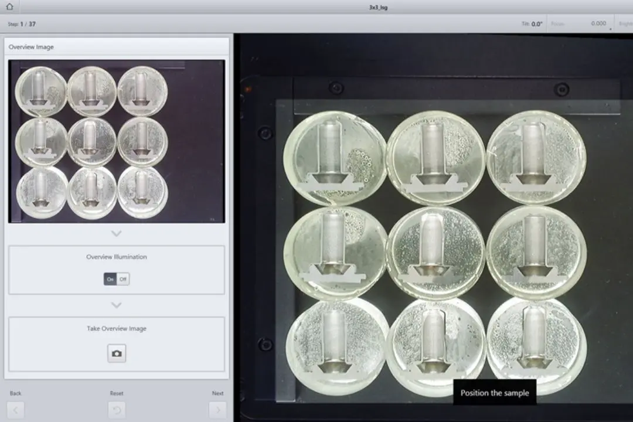Select the Overview Image panel header
633x422 pixels.
[117, 47]
